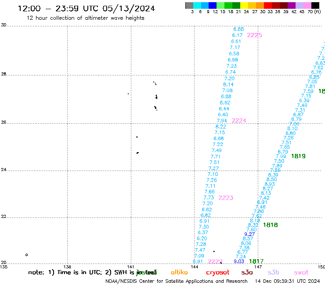The height and width of the screenshot is (285, 325).
Task: Click the green time label 1818
Action: pos(270,225)
